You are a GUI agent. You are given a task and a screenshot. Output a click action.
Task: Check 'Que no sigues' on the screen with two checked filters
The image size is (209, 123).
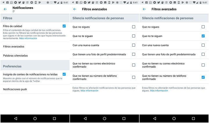click(x=203, y=27)
